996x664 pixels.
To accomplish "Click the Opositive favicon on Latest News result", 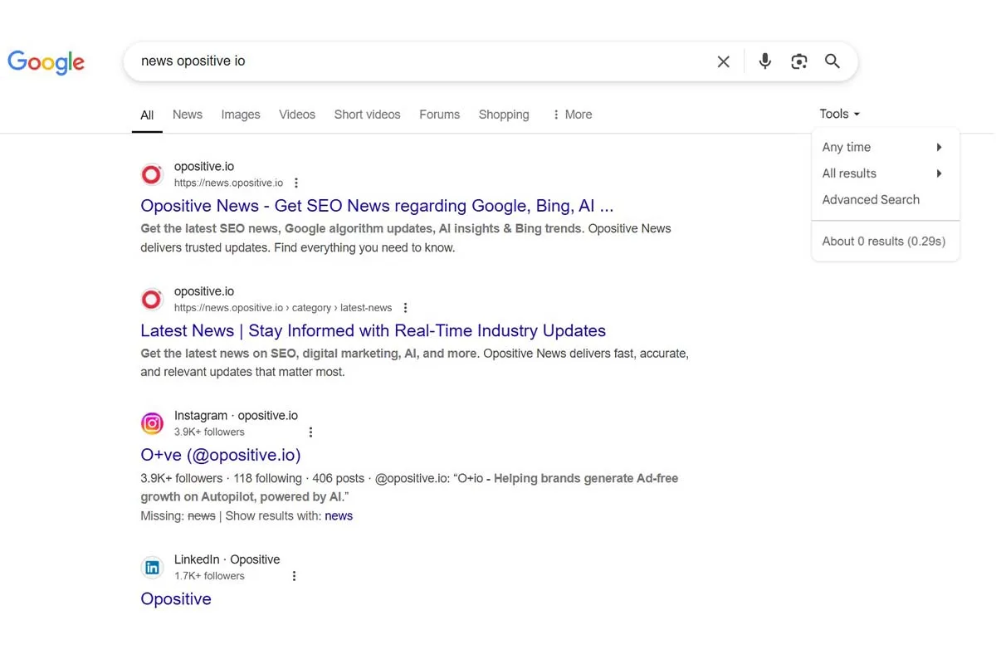I will (151, 299).
